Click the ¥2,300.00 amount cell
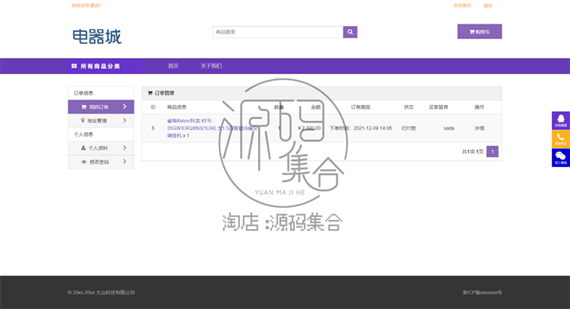This screenshot has height=309, width=570. coord(309,128)
